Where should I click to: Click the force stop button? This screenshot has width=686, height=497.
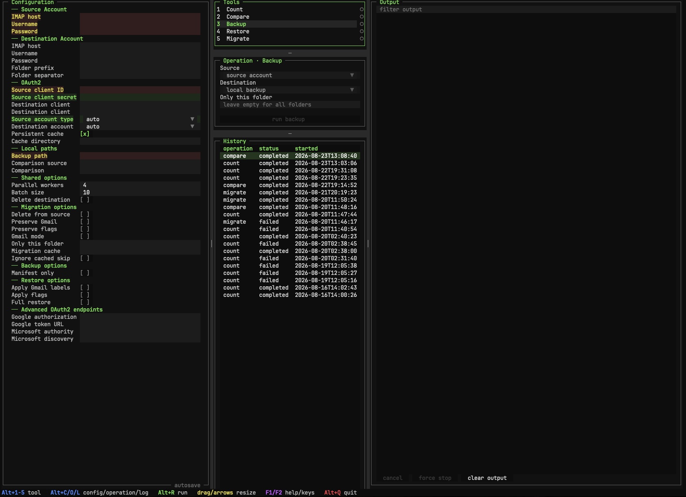pyautogui.click(x=435, y=478)
